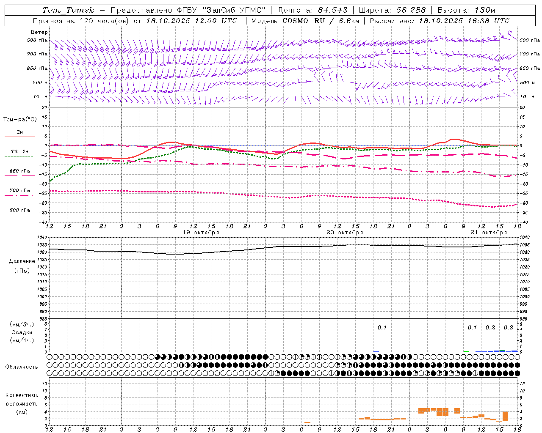The width and height of the screenshot is (542, 433).
Task: Click the 'Конвективн.' convective cloud label
Action: pyautogui.click(x=22, y=395)
